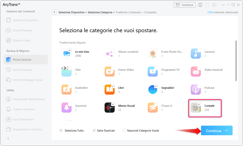Select the Home Video icon
Viewport: 243px width, 146px height.
click(x=109, y=72)
